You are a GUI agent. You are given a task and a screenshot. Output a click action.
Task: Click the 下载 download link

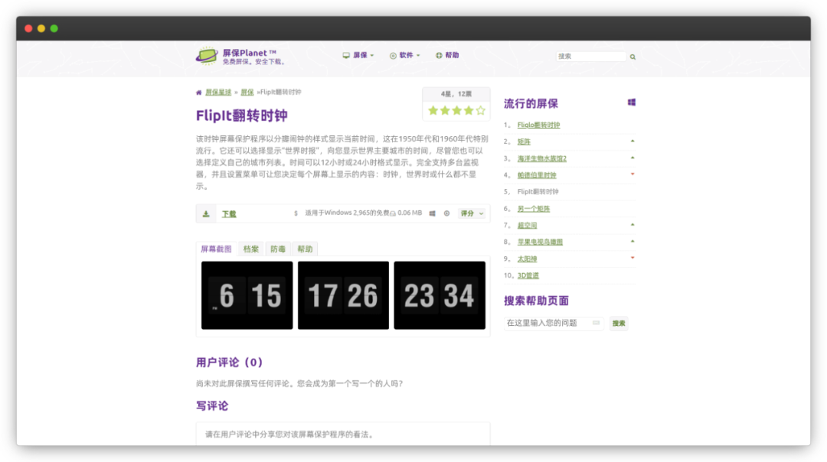228,213
